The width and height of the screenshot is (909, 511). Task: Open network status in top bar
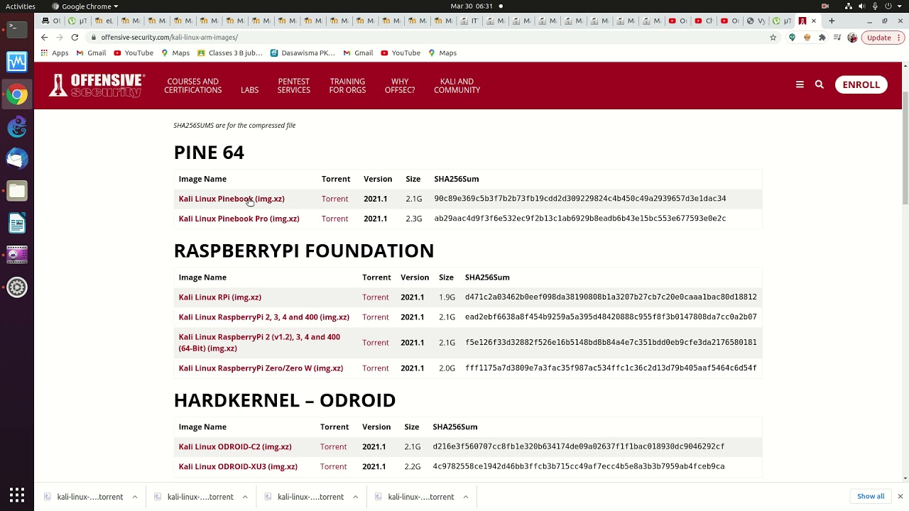849,6
